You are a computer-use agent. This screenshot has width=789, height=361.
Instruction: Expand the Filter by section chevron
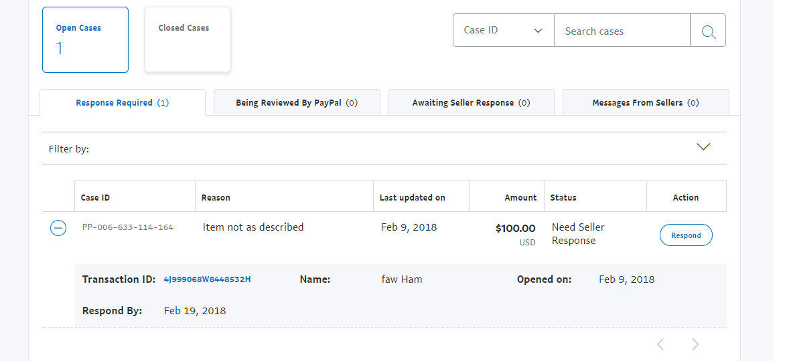(703, 147)
